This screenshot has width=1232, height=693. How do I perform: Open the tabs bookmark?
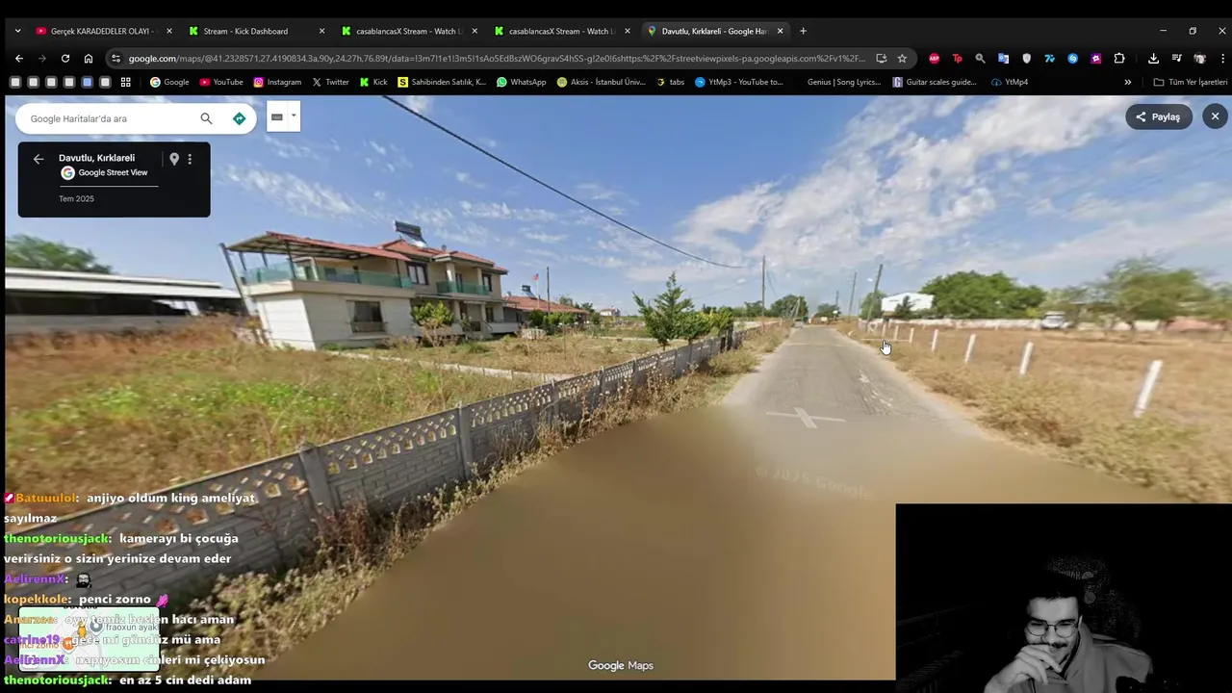(670, 82)
